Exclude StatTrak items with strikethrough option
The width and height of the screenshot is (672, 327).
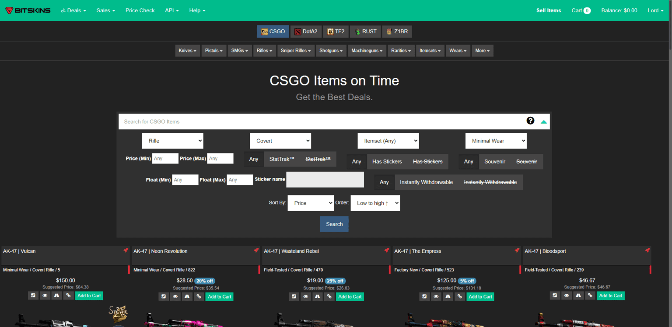pos(318,159)
